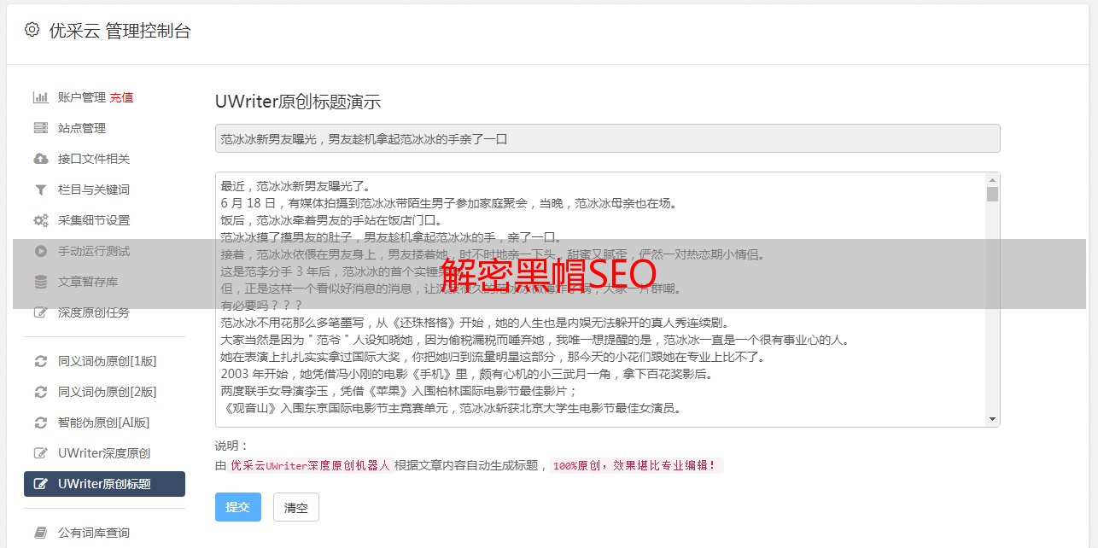Click the 说明： label
Viewport: 1098px width, 548px height.
(232, 446)
